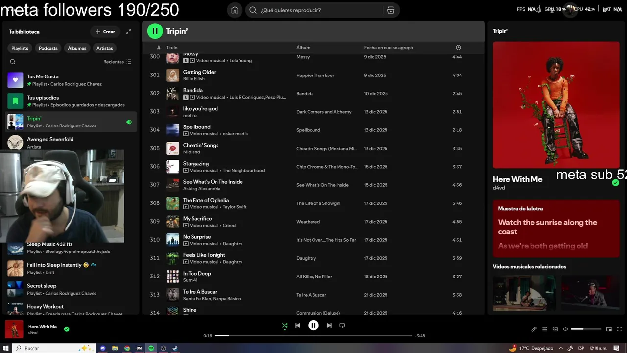Image resolution: width=627 pixels, height=353 pixels.
Task: Click the taskbar Buscar search box
Action: pos(54,348)
